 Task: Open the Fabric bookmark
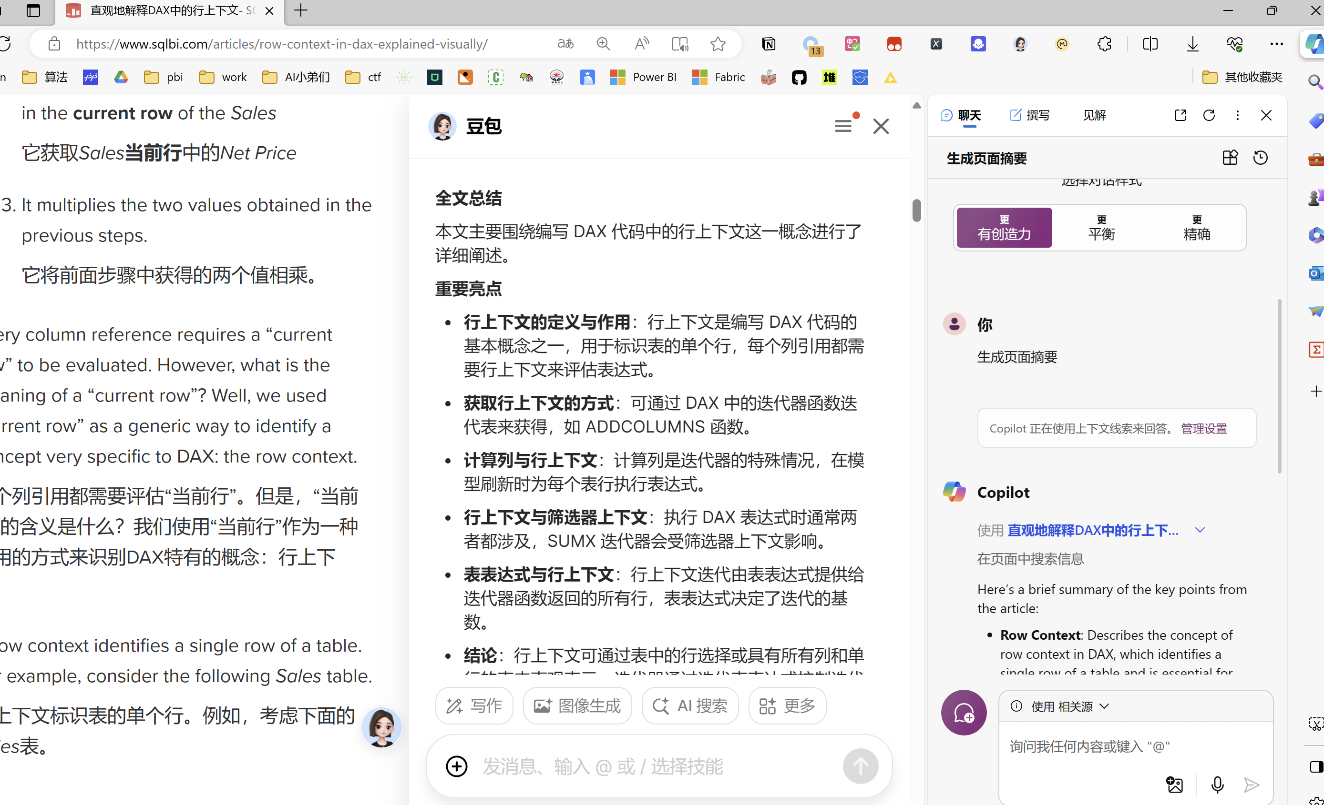coord(718,77)
